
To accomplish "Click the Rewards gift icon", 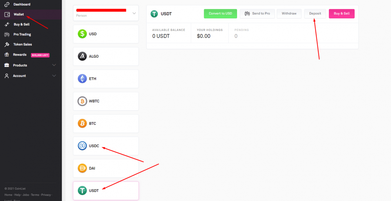I will pos(7,55).
